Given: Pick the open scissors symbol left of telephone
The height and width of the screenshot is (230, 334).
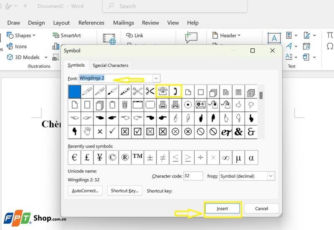Looking at the screenshot, I should (150, 91).
